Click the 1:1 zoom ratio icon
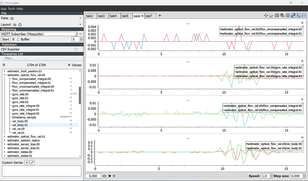The image size is (308, 181). (304, 15)
